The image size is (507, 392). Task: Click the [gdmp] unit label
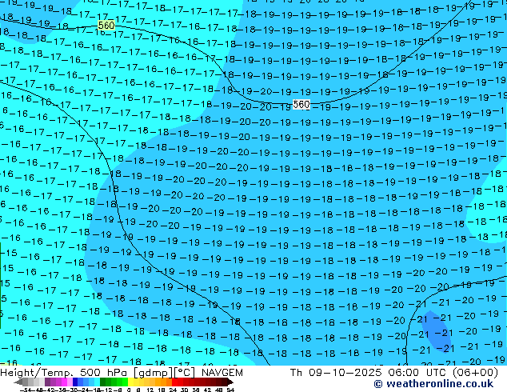pyautogui.click(x=153, y=373)
